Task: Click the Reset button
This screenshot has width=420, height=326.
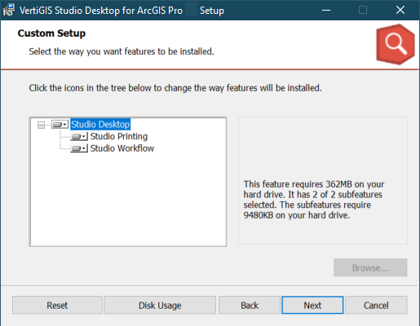Action: pos(57,305)
